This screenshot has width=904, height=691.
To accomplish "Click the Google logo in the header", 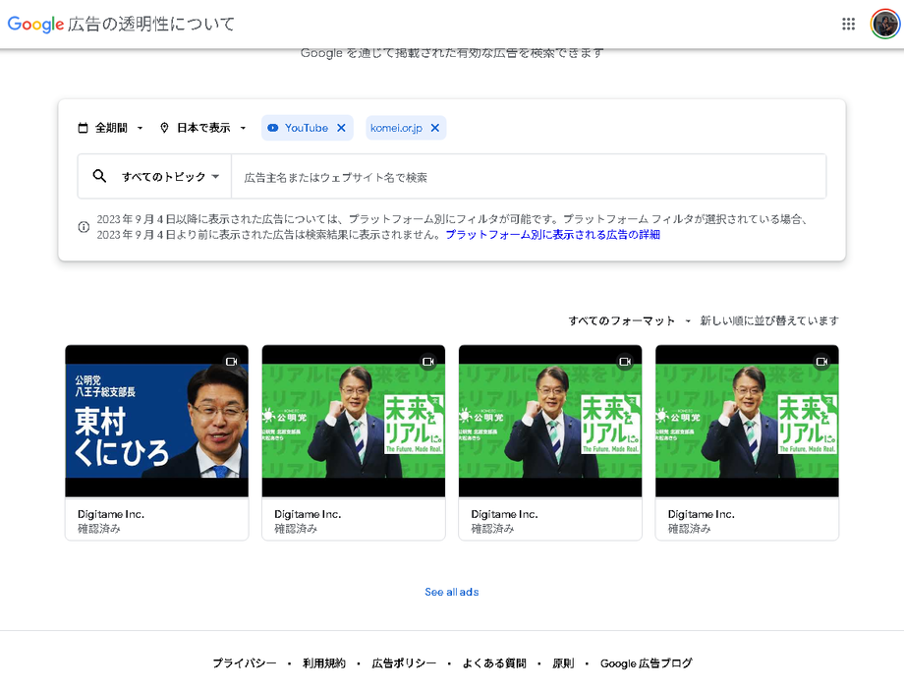I will (35, 25).
